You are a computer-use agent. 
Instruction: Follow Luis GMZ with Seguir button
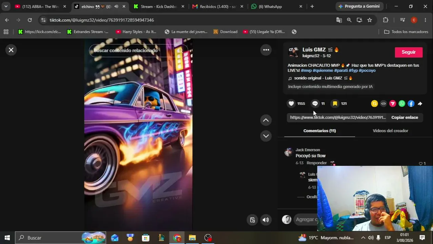click(x=409, y=52)
